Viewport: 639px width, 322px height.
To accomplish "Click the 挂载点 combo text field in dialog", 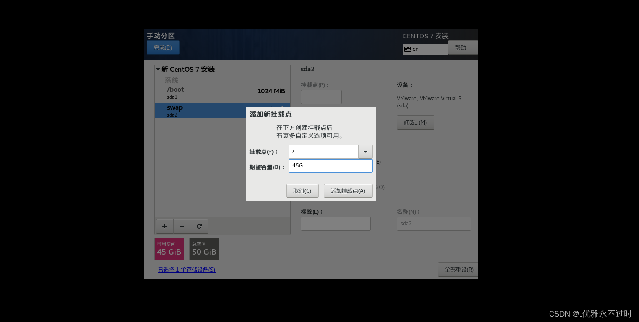I will [324, 152].
